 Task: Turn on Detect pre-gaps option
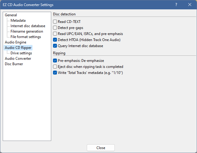(x=55, y=28)
